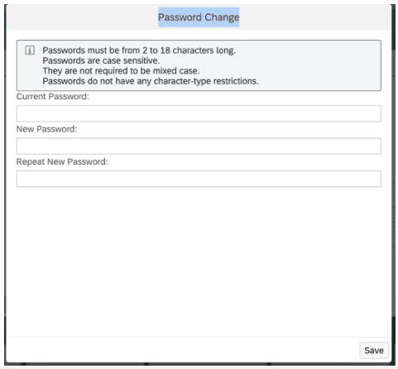Click the New Password label
The height and width of the screenshot is (369, 398).
pos(47,129)
